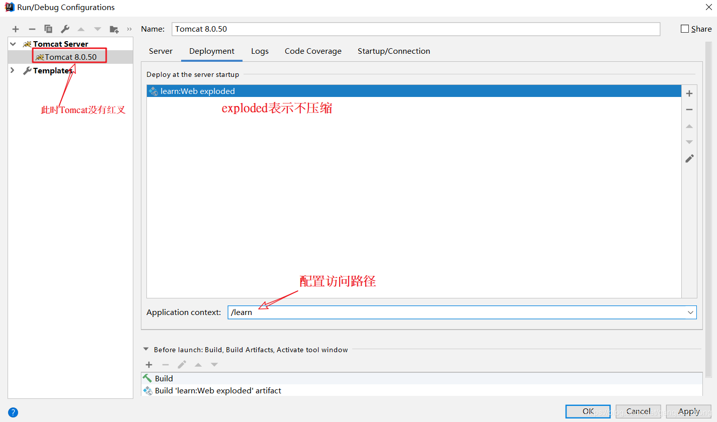Click the Apply button
This screenshot has height=422, width=717.
click(x=688, y=411)
